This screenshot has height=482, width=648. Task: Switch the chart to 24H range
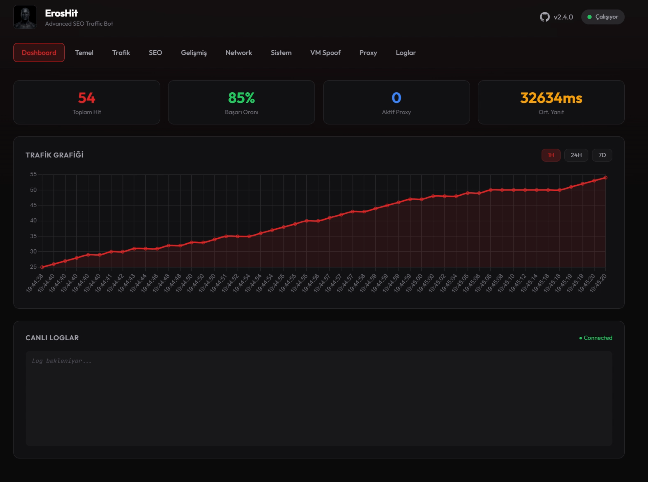pos(576,155)
